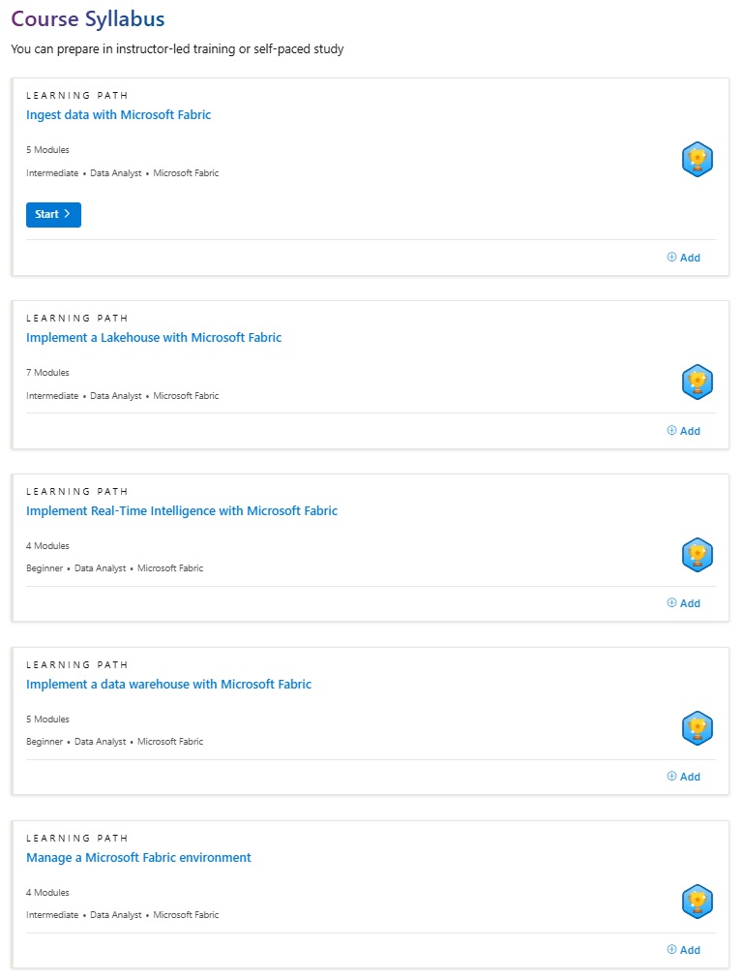Click "Beginner" level in the Real-Time Intelligence card
Viewport: 742px width, 980px height.
click(x=45, y=568)
